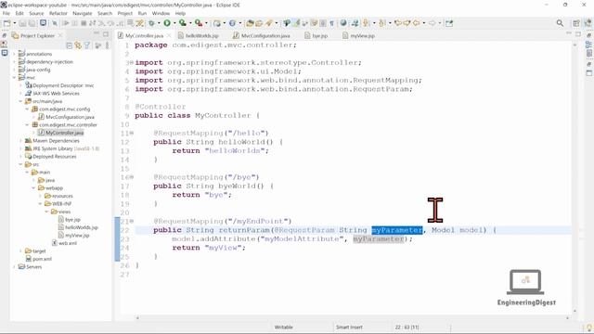The height and width of the screenshot is (334, 594).
Task: Open the New file dropdown arrow
Action: (x=15, y=23)
